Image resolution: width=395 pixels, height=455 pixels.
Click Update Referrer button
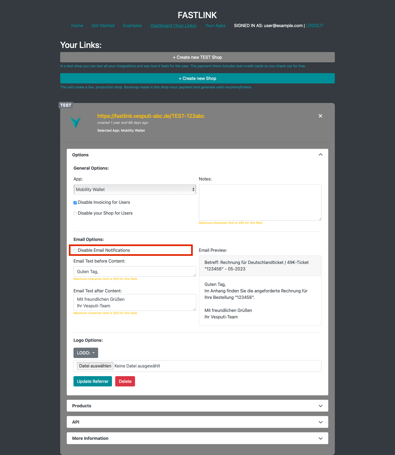[x=93, y=381]
